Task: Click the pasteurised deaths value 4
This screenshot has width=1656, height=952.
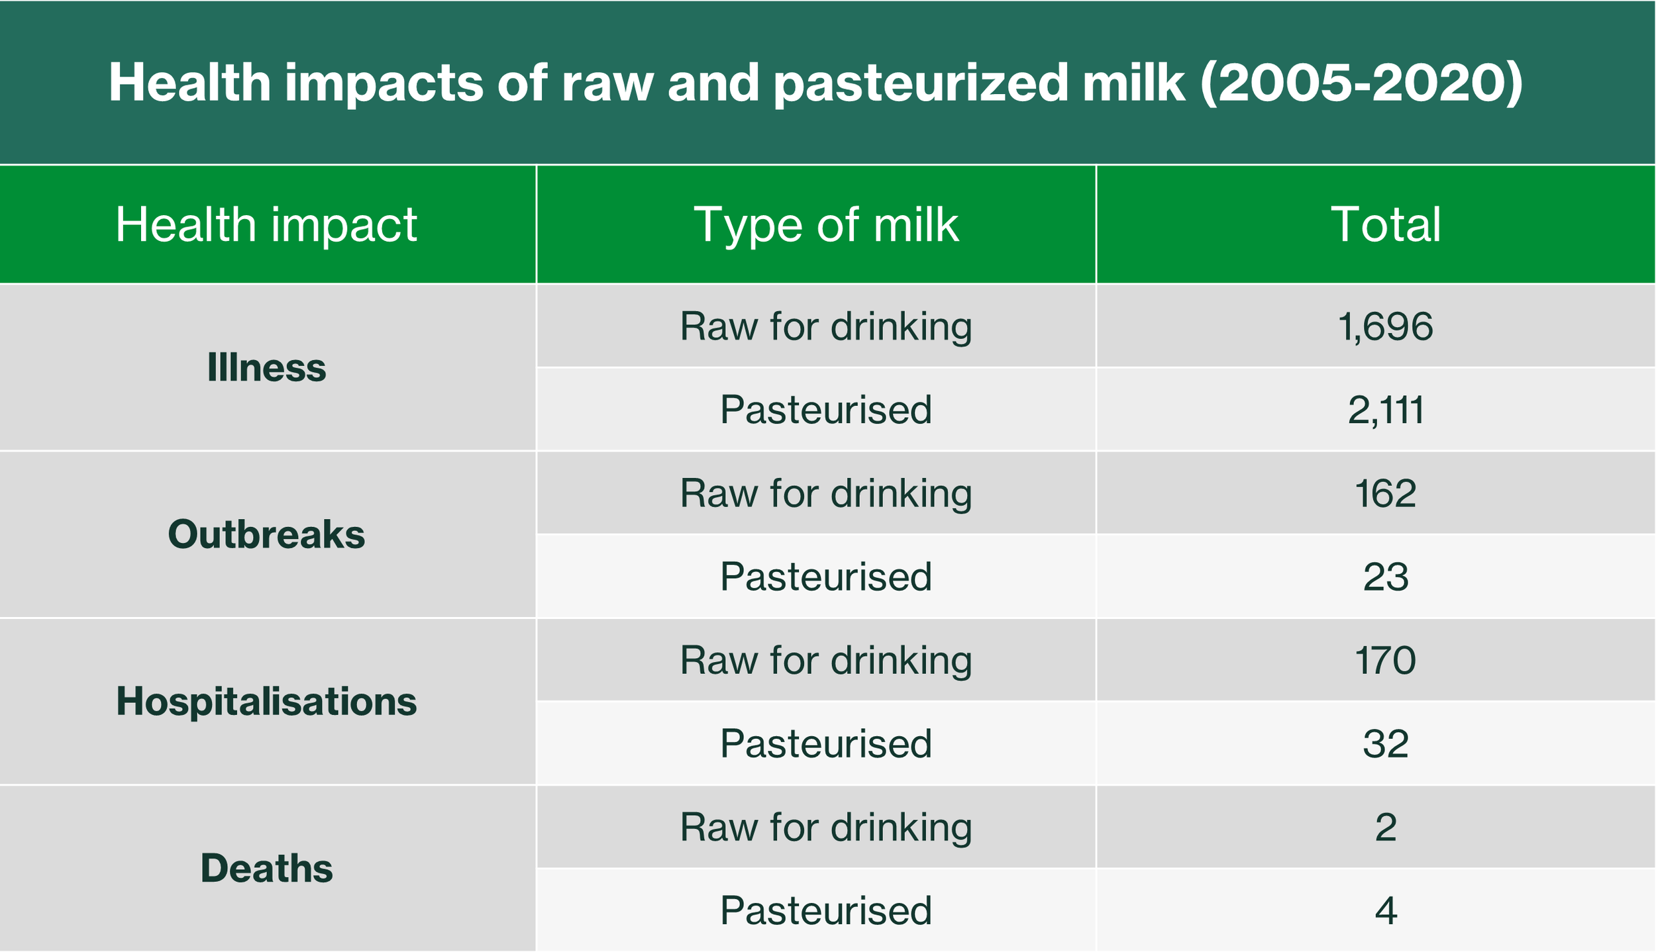Action: click(1376, 910)
